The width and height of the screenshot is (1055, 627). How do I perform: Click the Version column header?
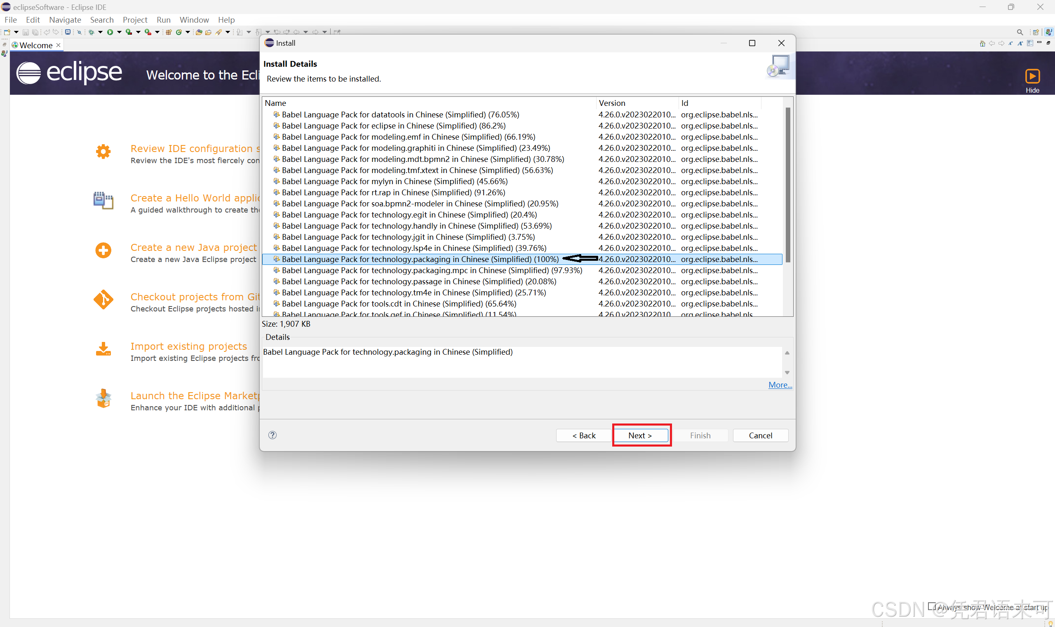[x=637, y=103]
